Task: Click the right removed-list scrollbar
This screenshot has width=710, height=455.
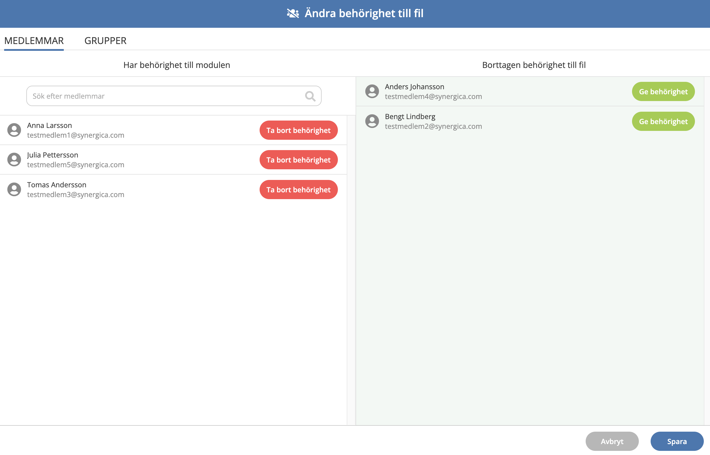Action: (707, 251)
